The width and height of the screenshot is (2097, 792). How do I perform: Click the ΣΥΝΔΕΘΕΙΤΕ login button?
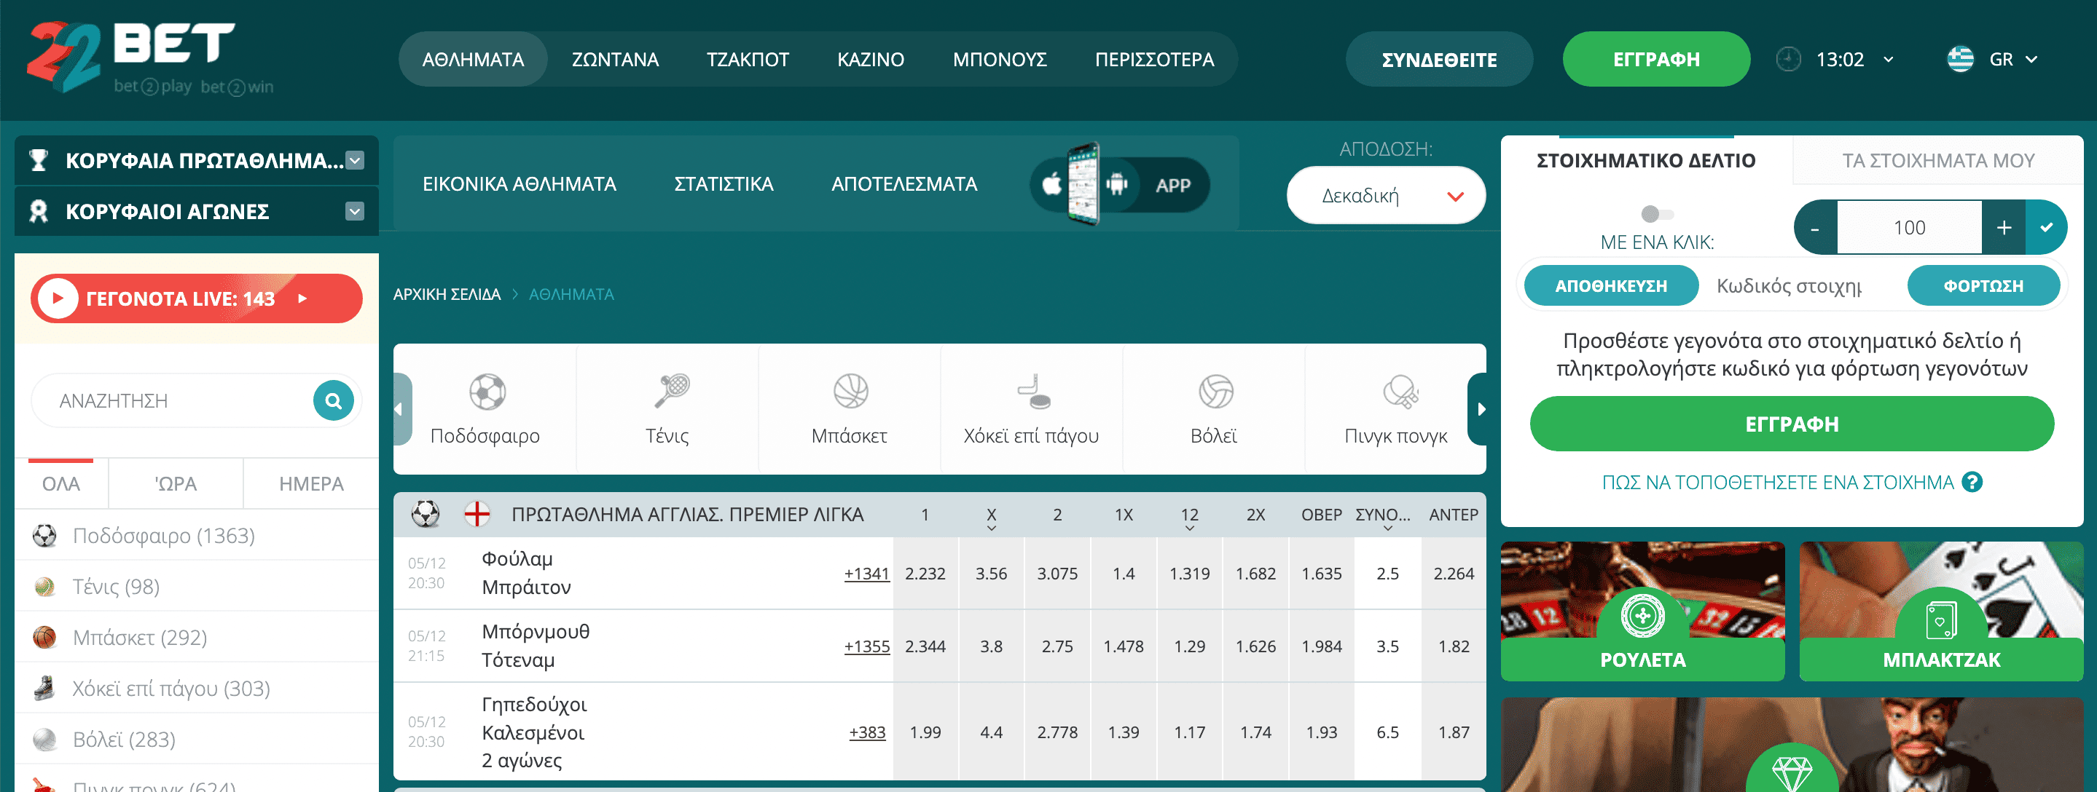(1438, 60)
